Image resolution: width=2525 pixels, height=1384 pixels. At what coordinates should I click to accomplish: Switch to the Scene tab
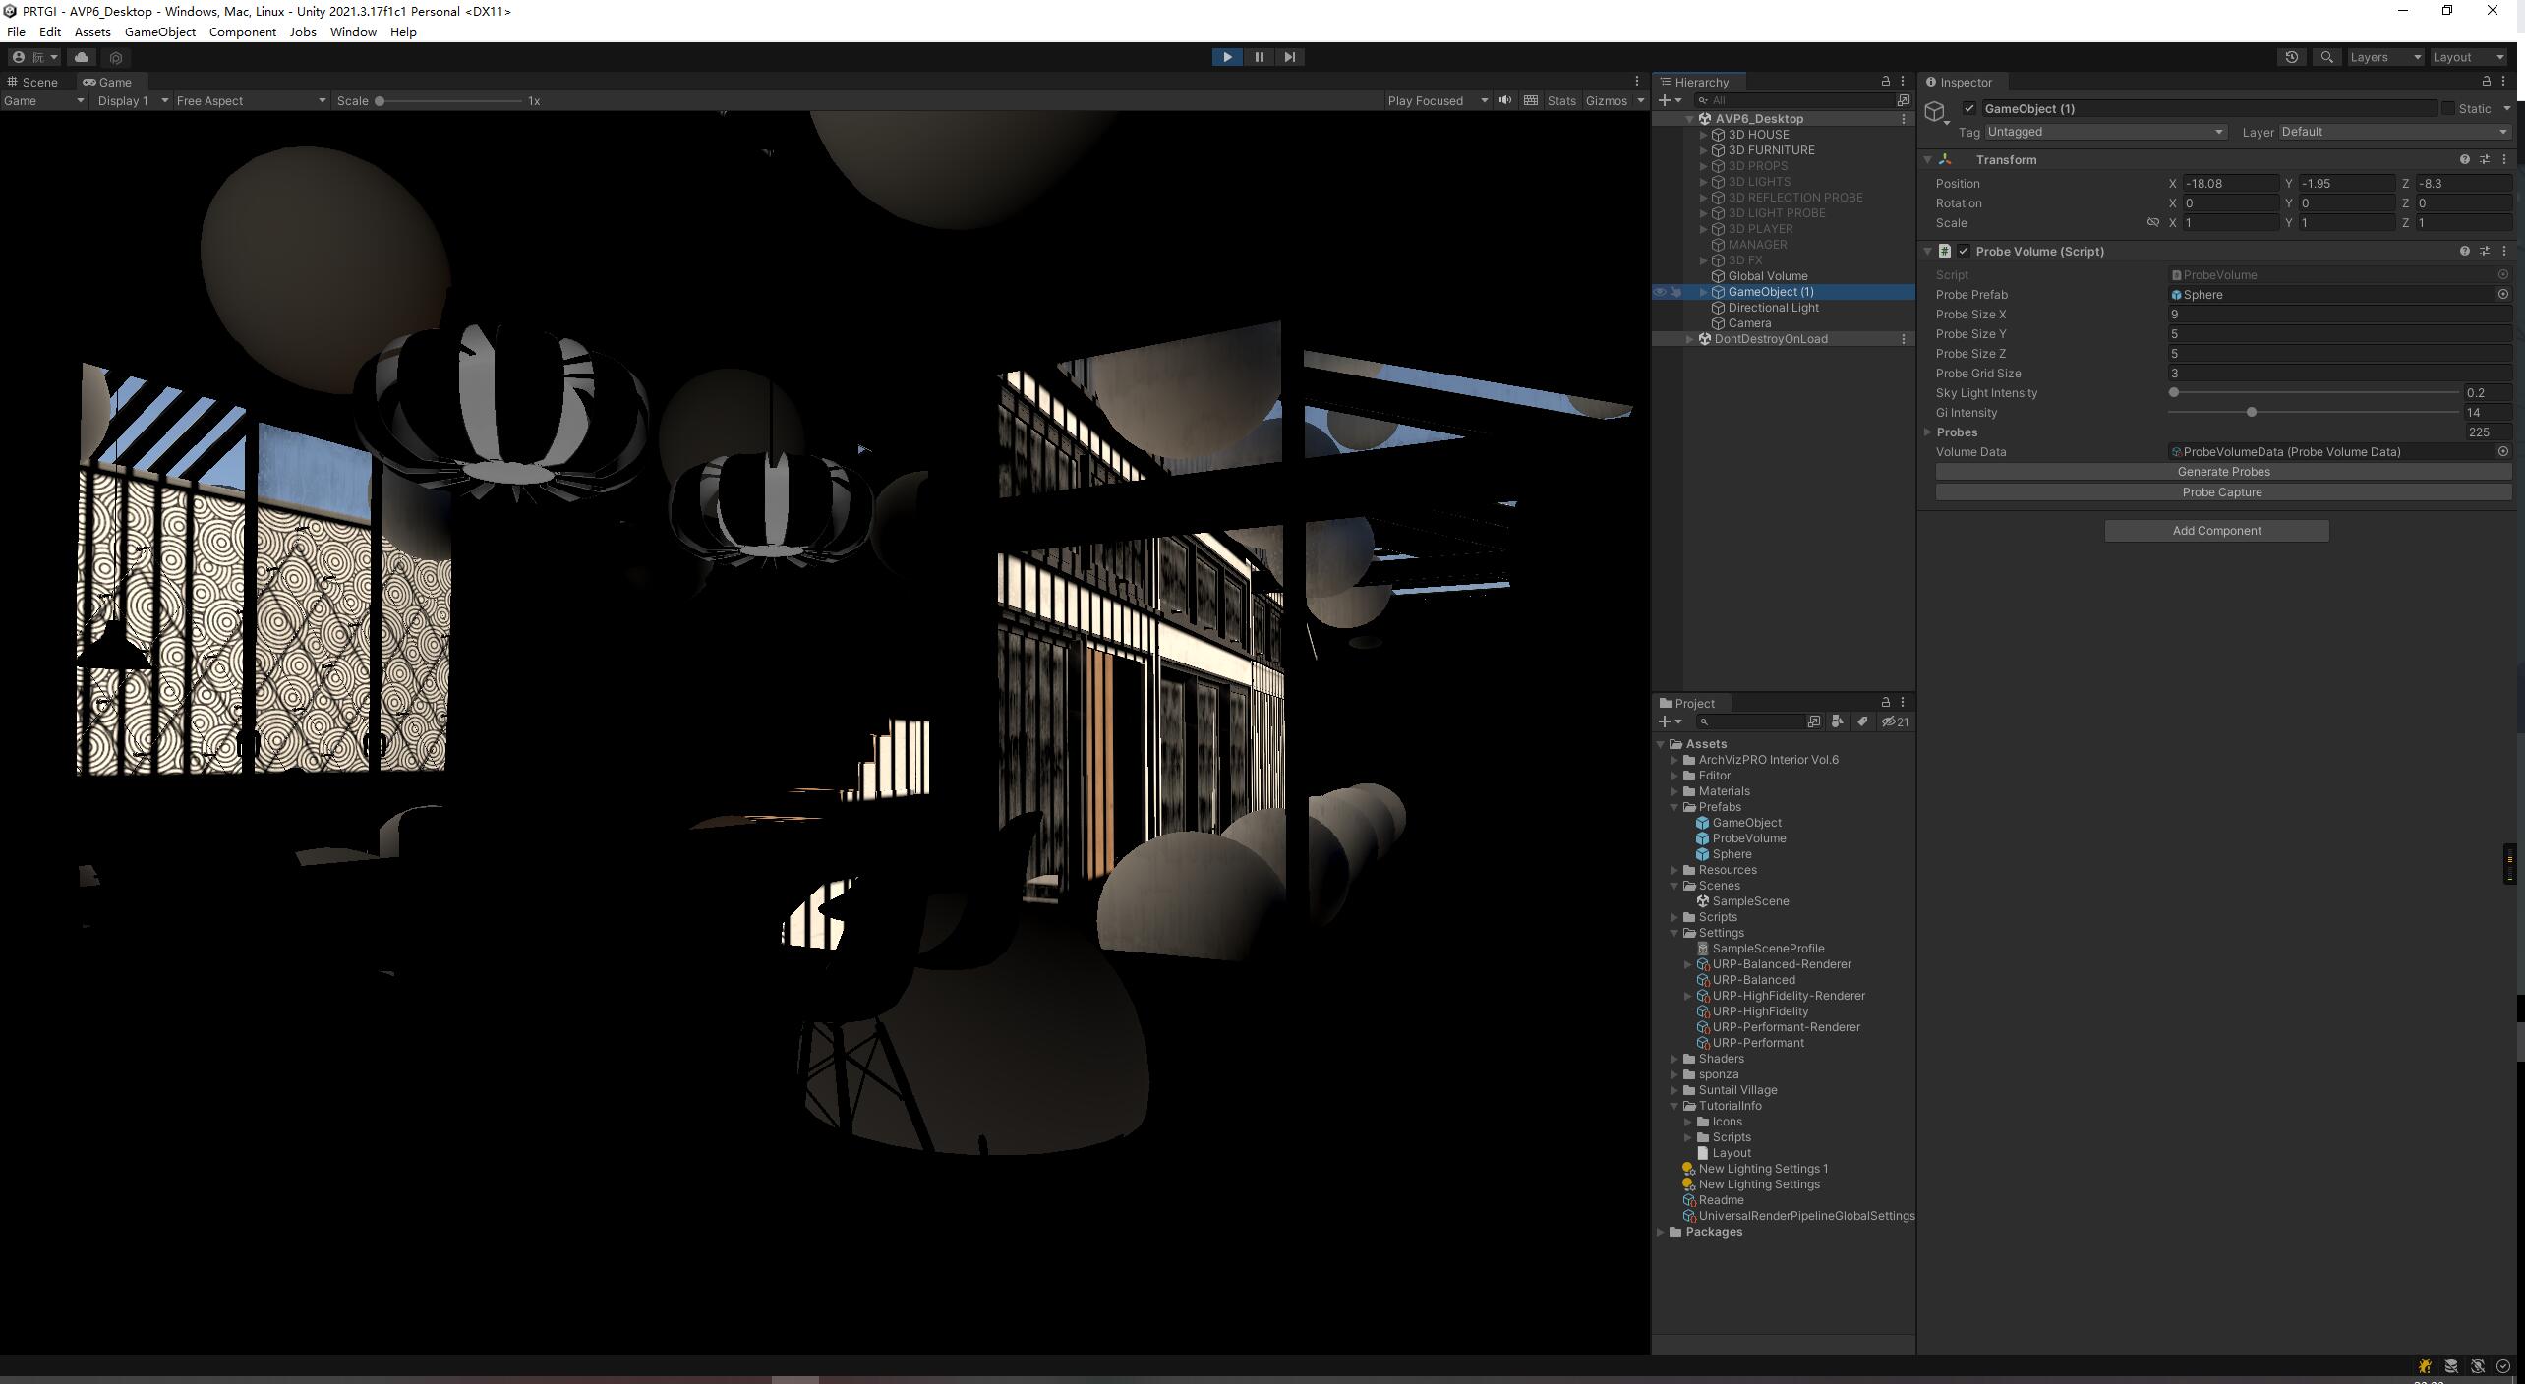[32, 82]
